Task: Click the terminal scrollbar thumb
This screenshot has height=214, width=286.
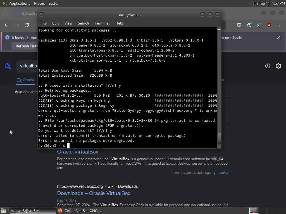Action: tap(219, 138)
